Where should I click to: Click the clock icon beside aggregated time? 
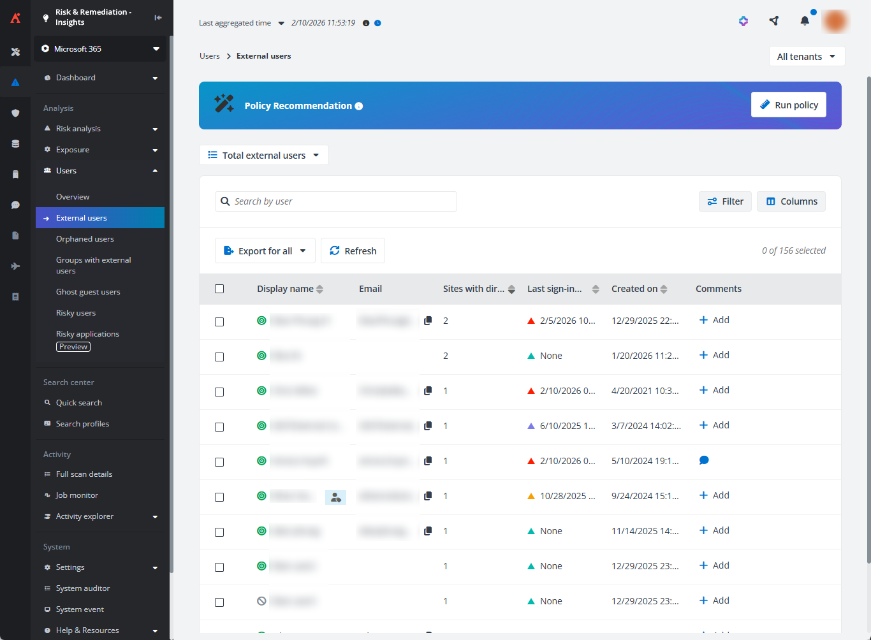377,23
